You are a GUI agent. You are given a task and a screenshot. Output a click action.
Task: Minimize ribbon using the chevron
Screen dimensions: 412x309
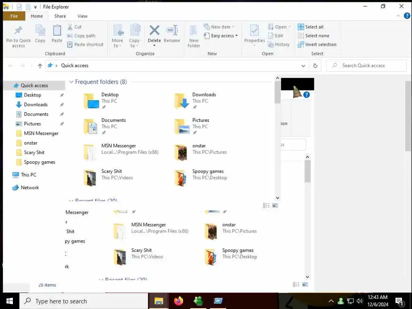coord(398,16)
